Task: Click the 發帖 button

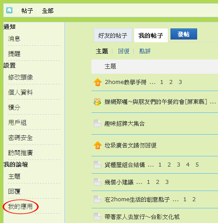Action: 184,34
